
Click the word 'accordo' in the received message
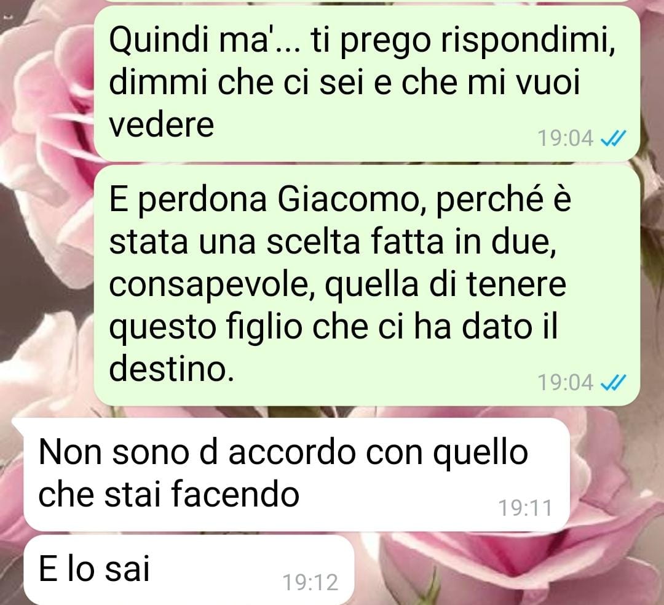click(x=292, y=452)
